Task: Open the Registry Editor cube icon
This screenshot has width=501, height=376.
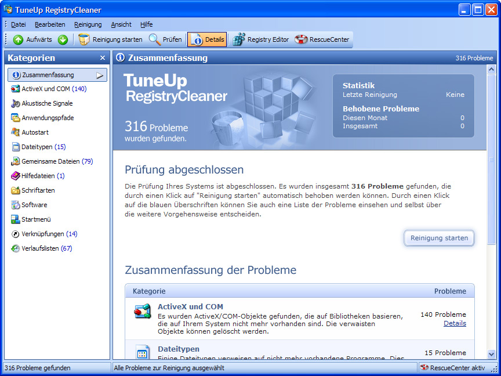Action: [239, 39]
